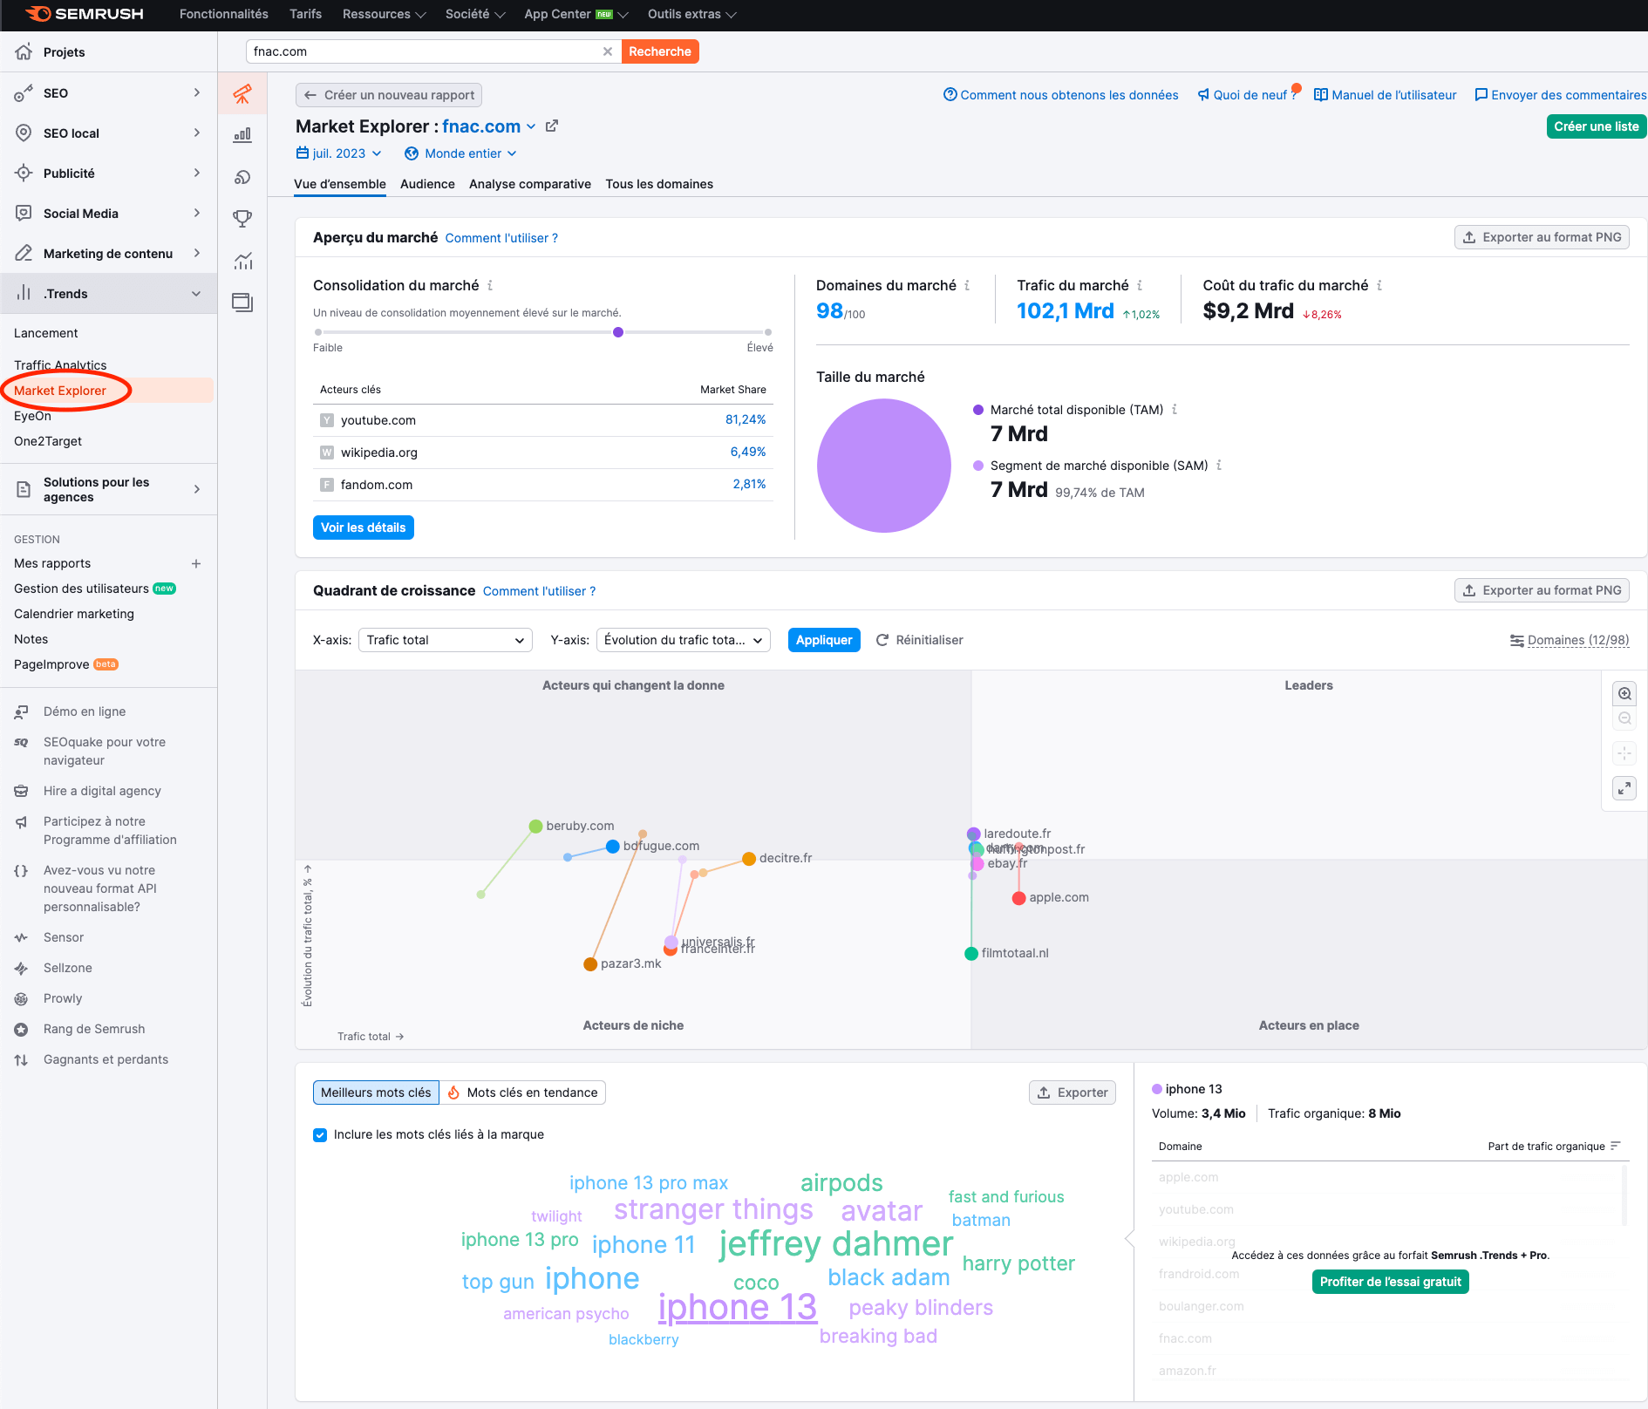Viewport: 1648px width, 1409px height.
Task: Click the market consolidation slider handle
Action: [x=618, y=332]
